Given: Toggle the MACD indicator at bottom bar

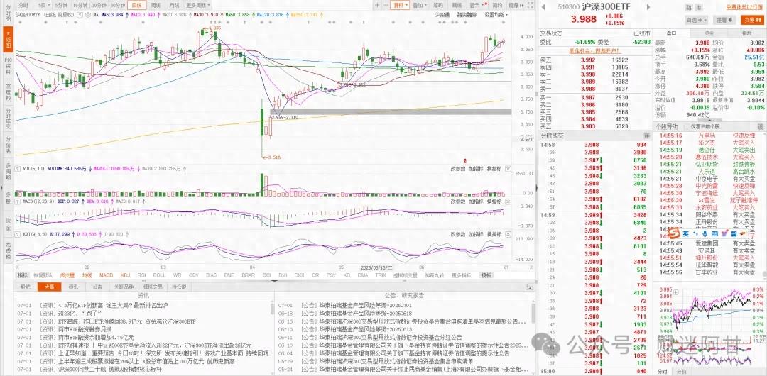Looking at the screenshot, I should point(106,275).
